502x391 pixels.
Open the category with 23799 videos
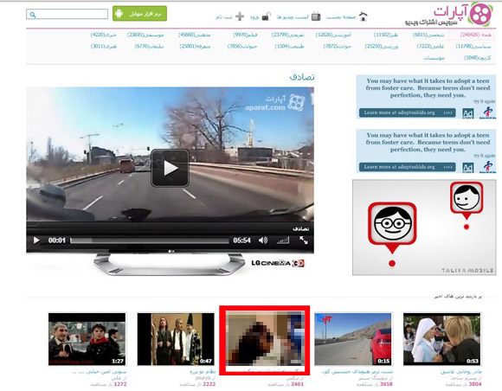(287, 35)
